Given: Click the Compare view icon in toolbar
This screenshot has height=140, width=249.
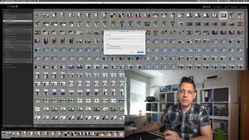Looking at the screenshot, I should (41, 126).
